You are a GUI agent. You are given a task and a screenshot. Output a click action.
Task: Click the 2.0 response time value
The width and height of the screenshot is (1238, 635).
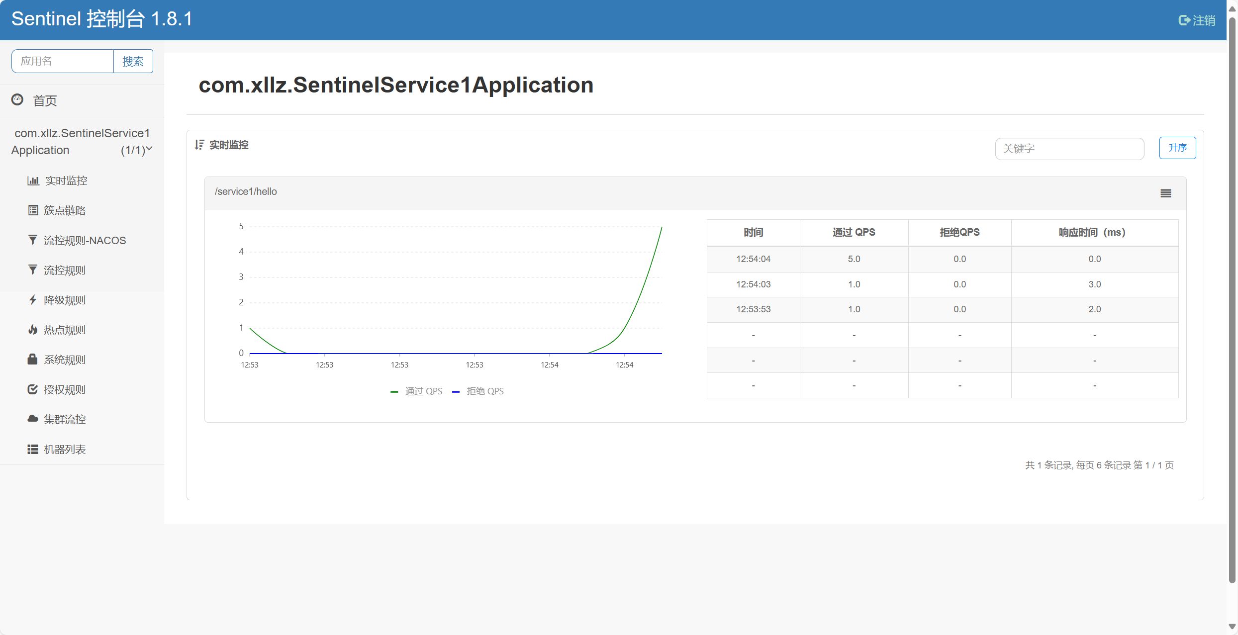[x=1095, y=309]
